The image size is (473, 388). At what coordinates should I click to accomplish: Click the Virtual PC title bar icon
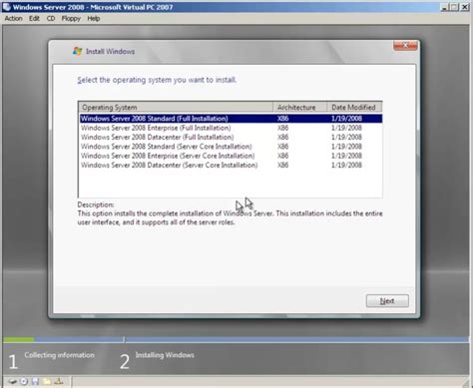[x=7, y=7]
